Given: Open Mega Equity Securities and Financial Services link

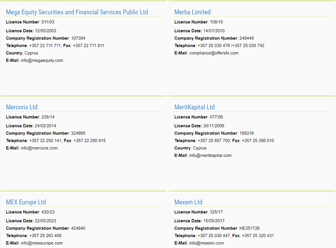Looking at the screenshot, I should (x=77, y=12).
